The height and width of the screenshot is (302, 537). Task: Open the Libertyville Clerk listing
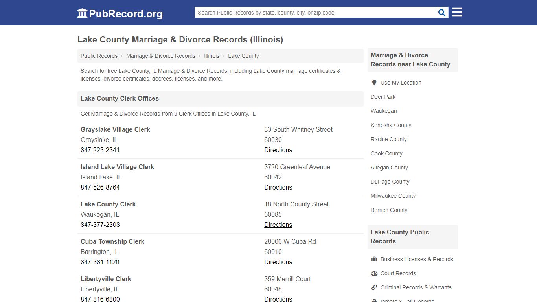tap(106, 279)
